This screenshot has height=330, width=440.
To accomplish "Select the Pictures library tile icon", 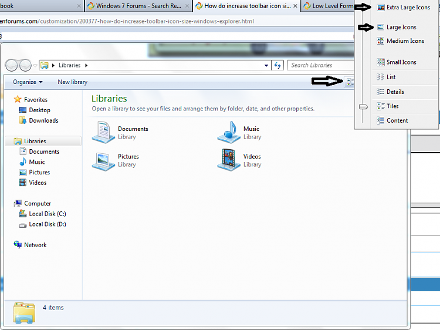I will click(103, 161).
